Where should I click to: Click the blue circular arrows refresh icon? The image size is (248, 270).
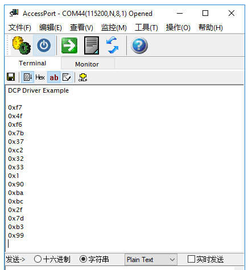tap(113, 45)
